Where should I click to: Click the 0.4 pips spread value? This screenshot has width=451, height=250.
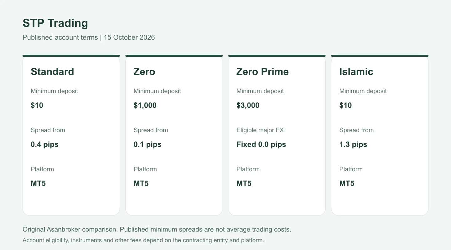click(x=44, y=144)
